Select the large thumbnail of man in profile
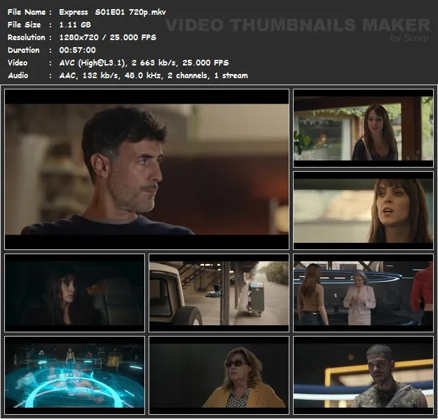The image size is (438, 419). pyautogui.click(x=146, y=169)
